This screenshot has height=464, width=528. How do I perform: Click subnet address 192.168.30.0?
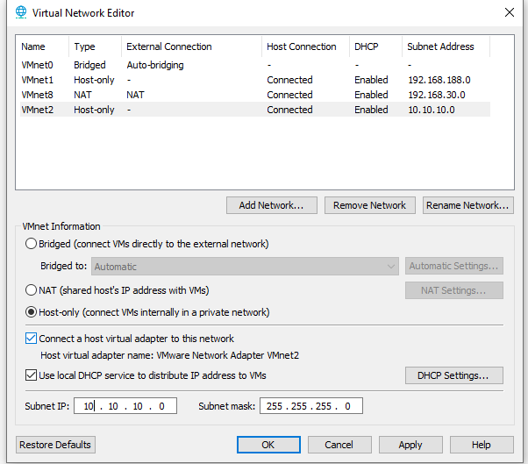pos(437,95)
